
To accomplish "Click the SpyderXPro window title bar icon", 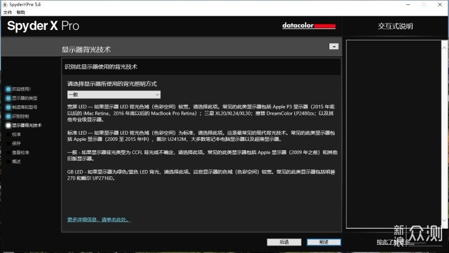I will (x=4, y=4).
